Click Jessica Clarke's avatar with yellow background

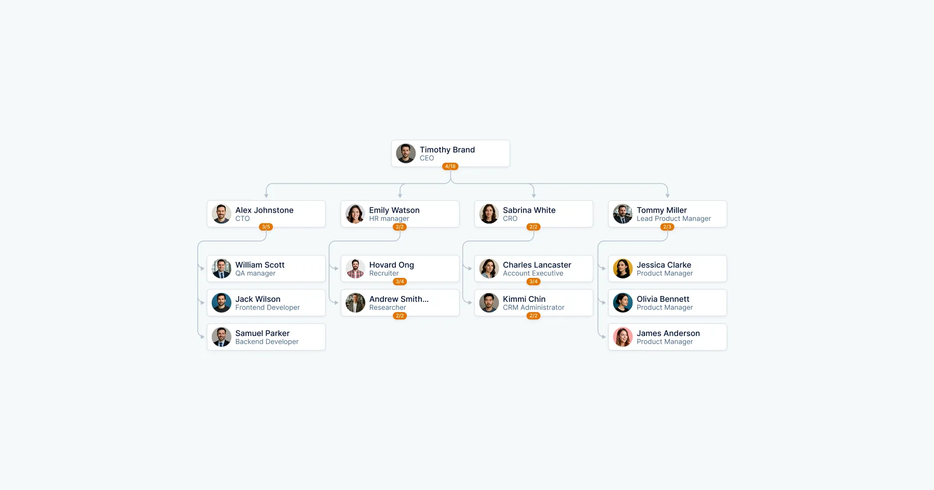click(623, 269)
